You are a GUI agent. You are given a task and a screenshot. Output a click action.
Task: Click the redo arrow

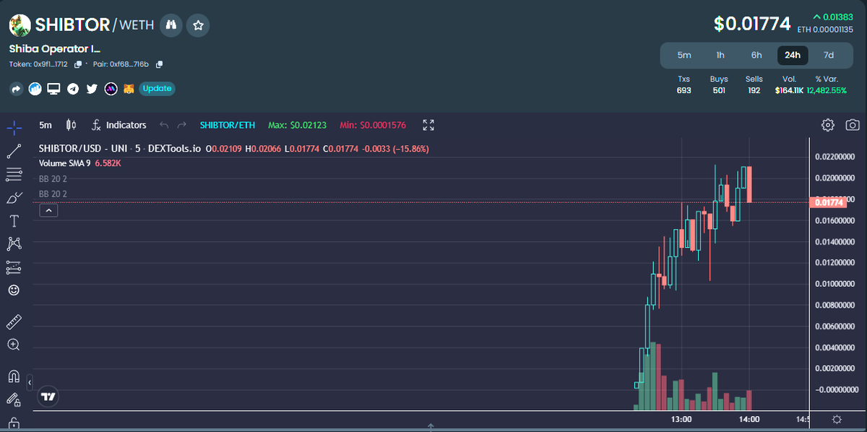181,125
